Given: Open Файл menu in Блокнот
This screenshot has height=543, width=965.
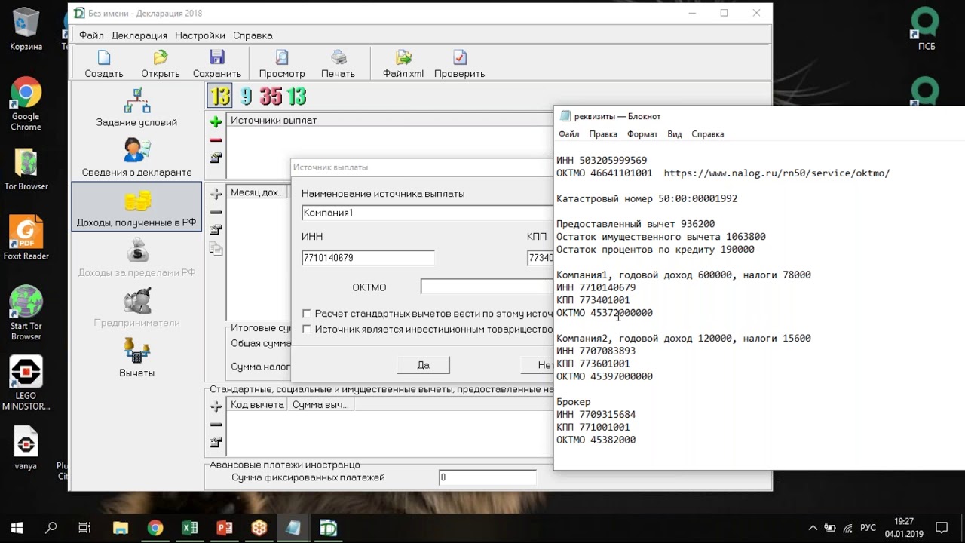Looking at the screenshot, I should pyautogui.click(x=569, y=134).
